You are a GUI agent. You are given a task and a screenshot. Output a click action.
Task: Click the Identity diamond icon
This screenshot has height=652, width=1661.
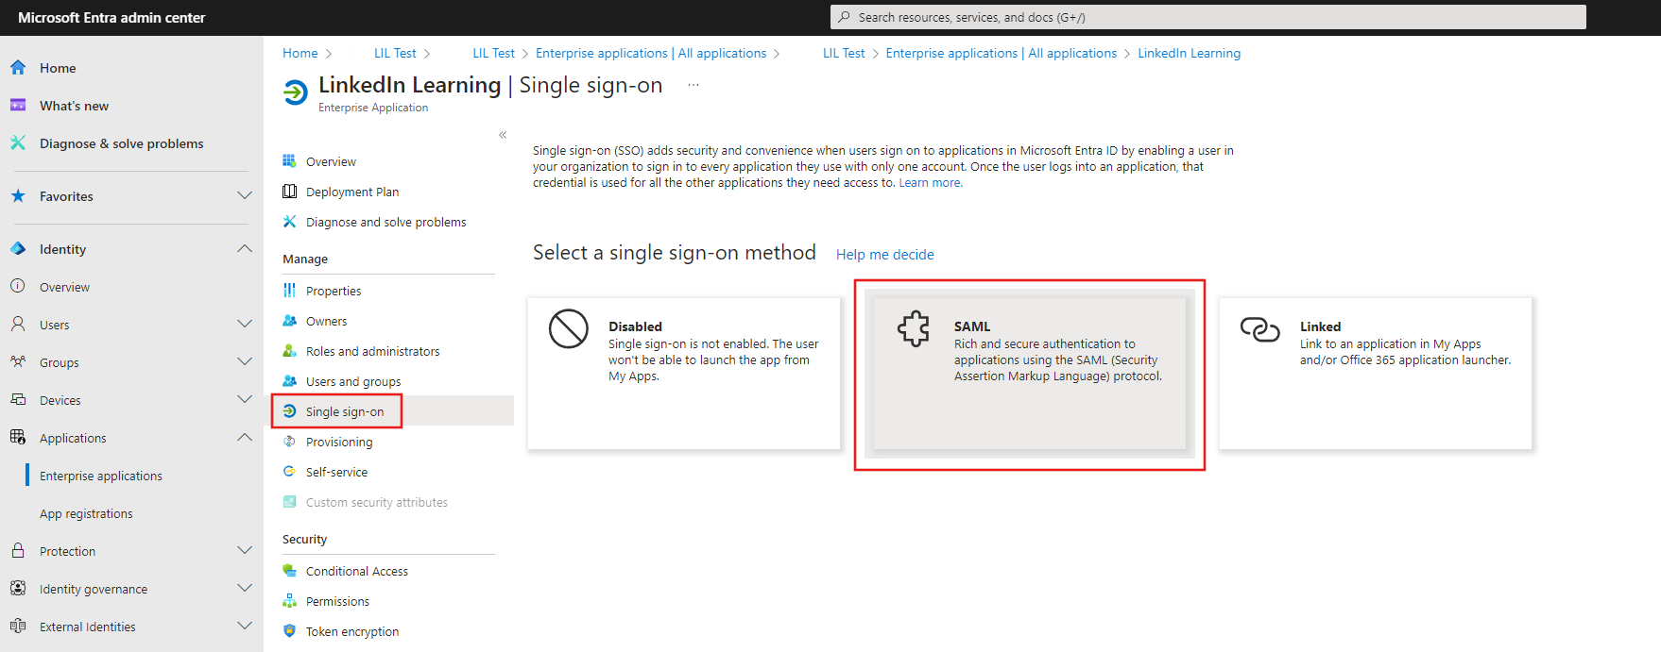[18, 249]
